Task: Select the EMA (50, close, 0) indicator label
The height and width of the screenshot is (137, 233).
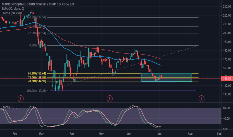Action: pyautogui.click(x=13, y=8)
